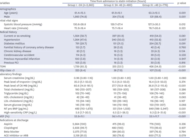Click the 'Medical history' section heading

pos(8,32)
